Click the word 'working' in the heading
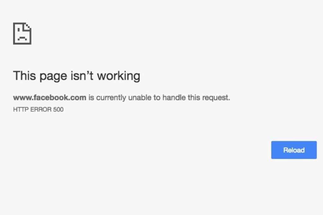 (119, 76)
